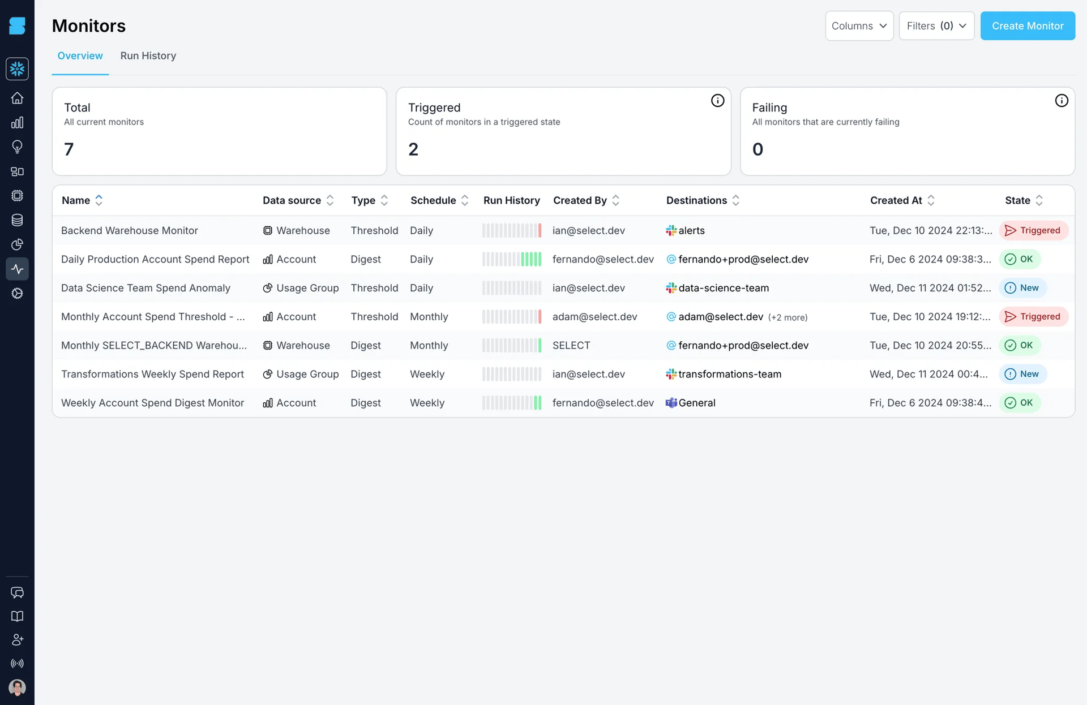Select the Monitors pulse sidebar icon
The width and height of the screenshot is (1087, 705).
coord(17,269)
